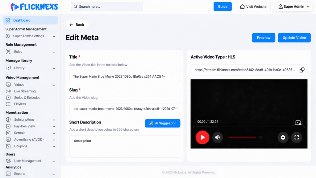The height and width of the screenshot is (178, 316).
Task: Click the Roles icon in sidebar
Action: (8, 52)
